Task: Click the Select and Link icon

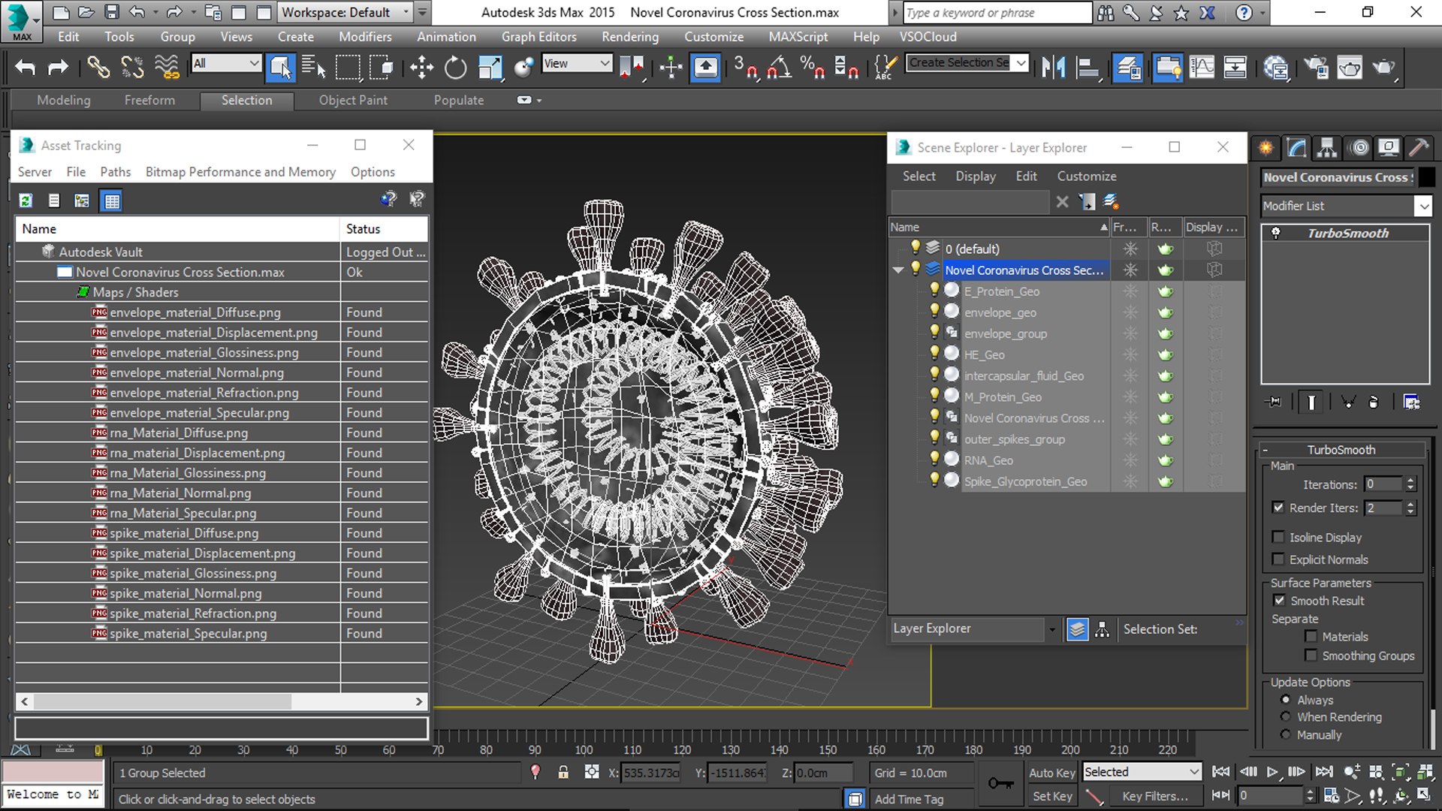Action: click(98, 68)
